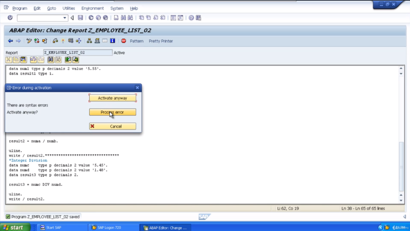
Task: Navigate back with the blue left arrow
Action: (x=10, y=41)
